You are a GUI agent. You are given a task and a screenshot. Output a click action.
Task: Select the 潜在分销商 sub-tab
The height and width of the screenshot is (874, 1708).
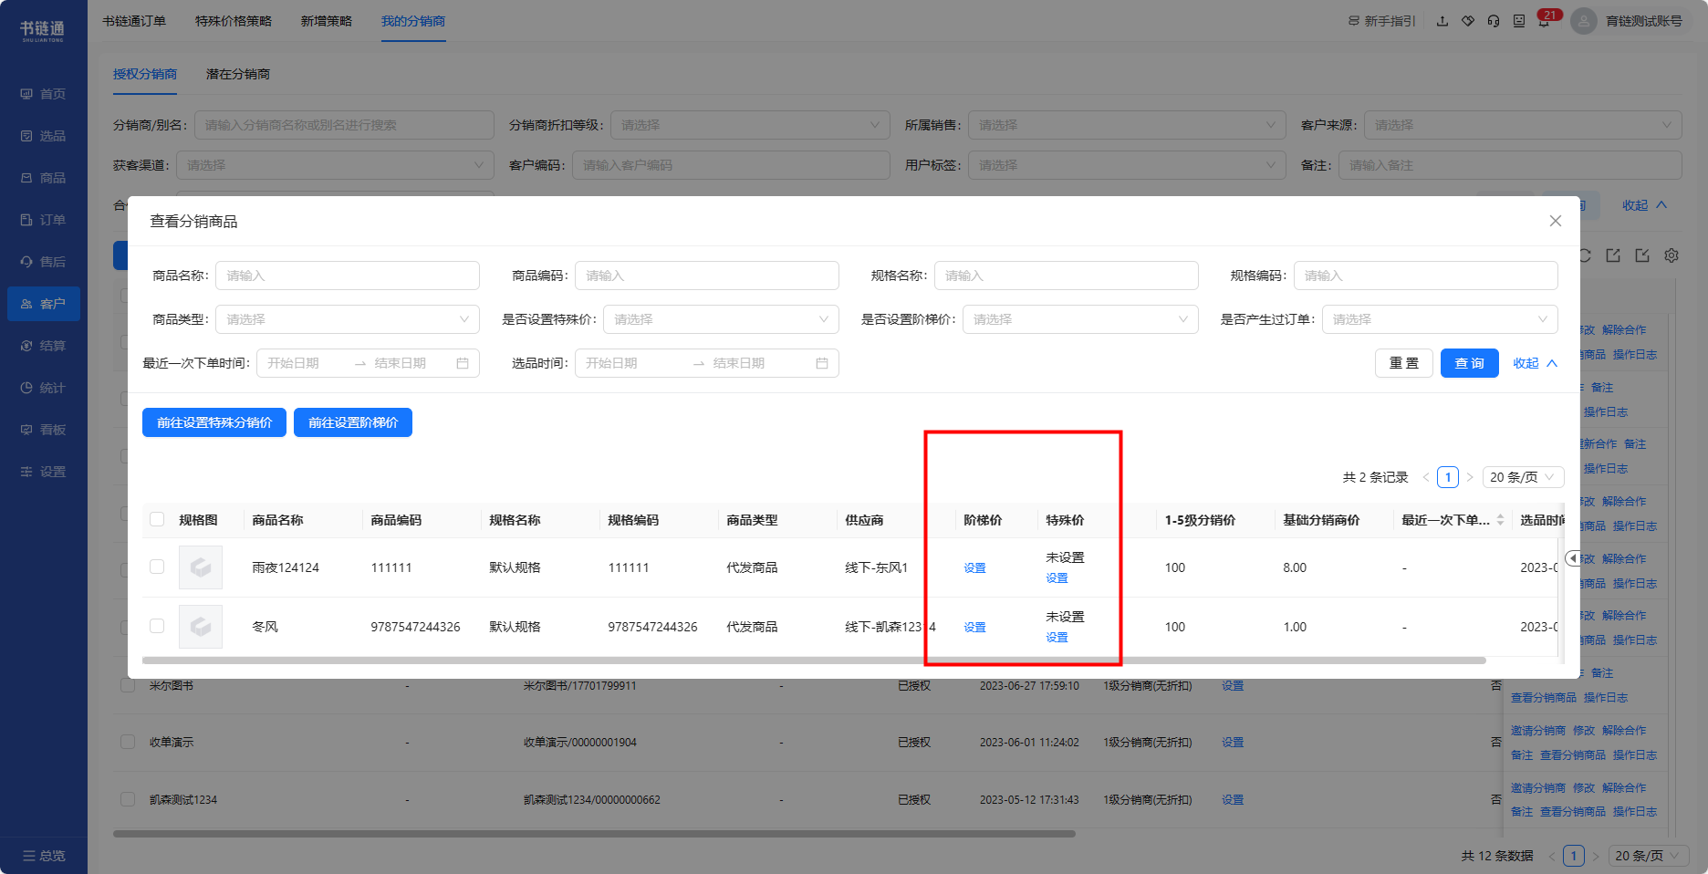pyautogui.click(x=238, y=74)
